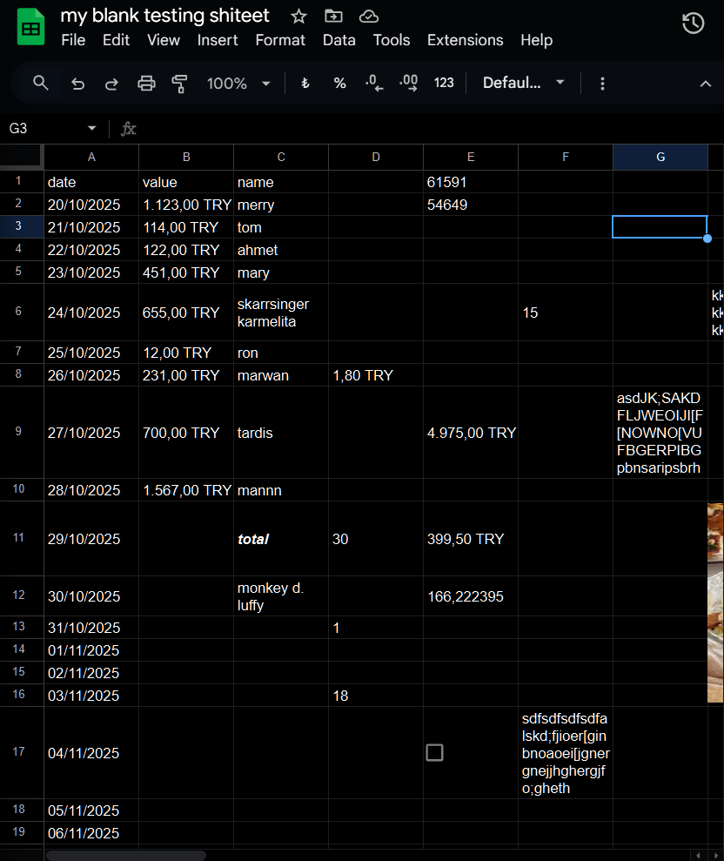
Task: Format as currency with lira icon
Action: pyautogui.click(x=305, y=84)
